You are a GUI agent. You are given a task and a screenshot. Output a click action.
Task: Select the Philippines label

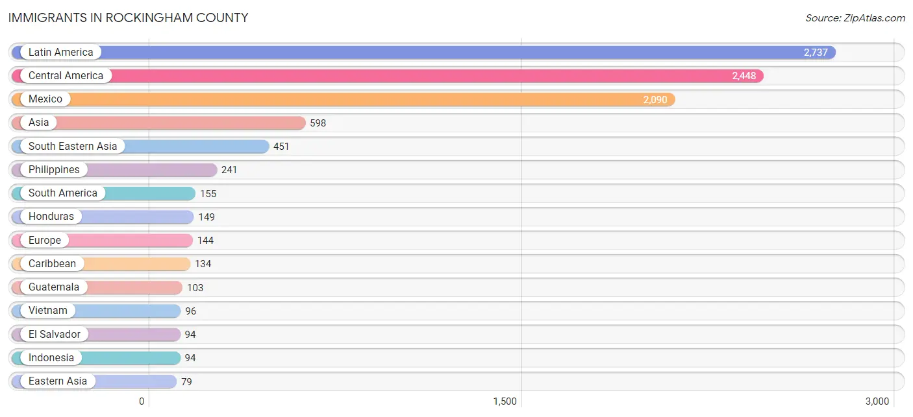pyautogui.click(x=54, y=170)
